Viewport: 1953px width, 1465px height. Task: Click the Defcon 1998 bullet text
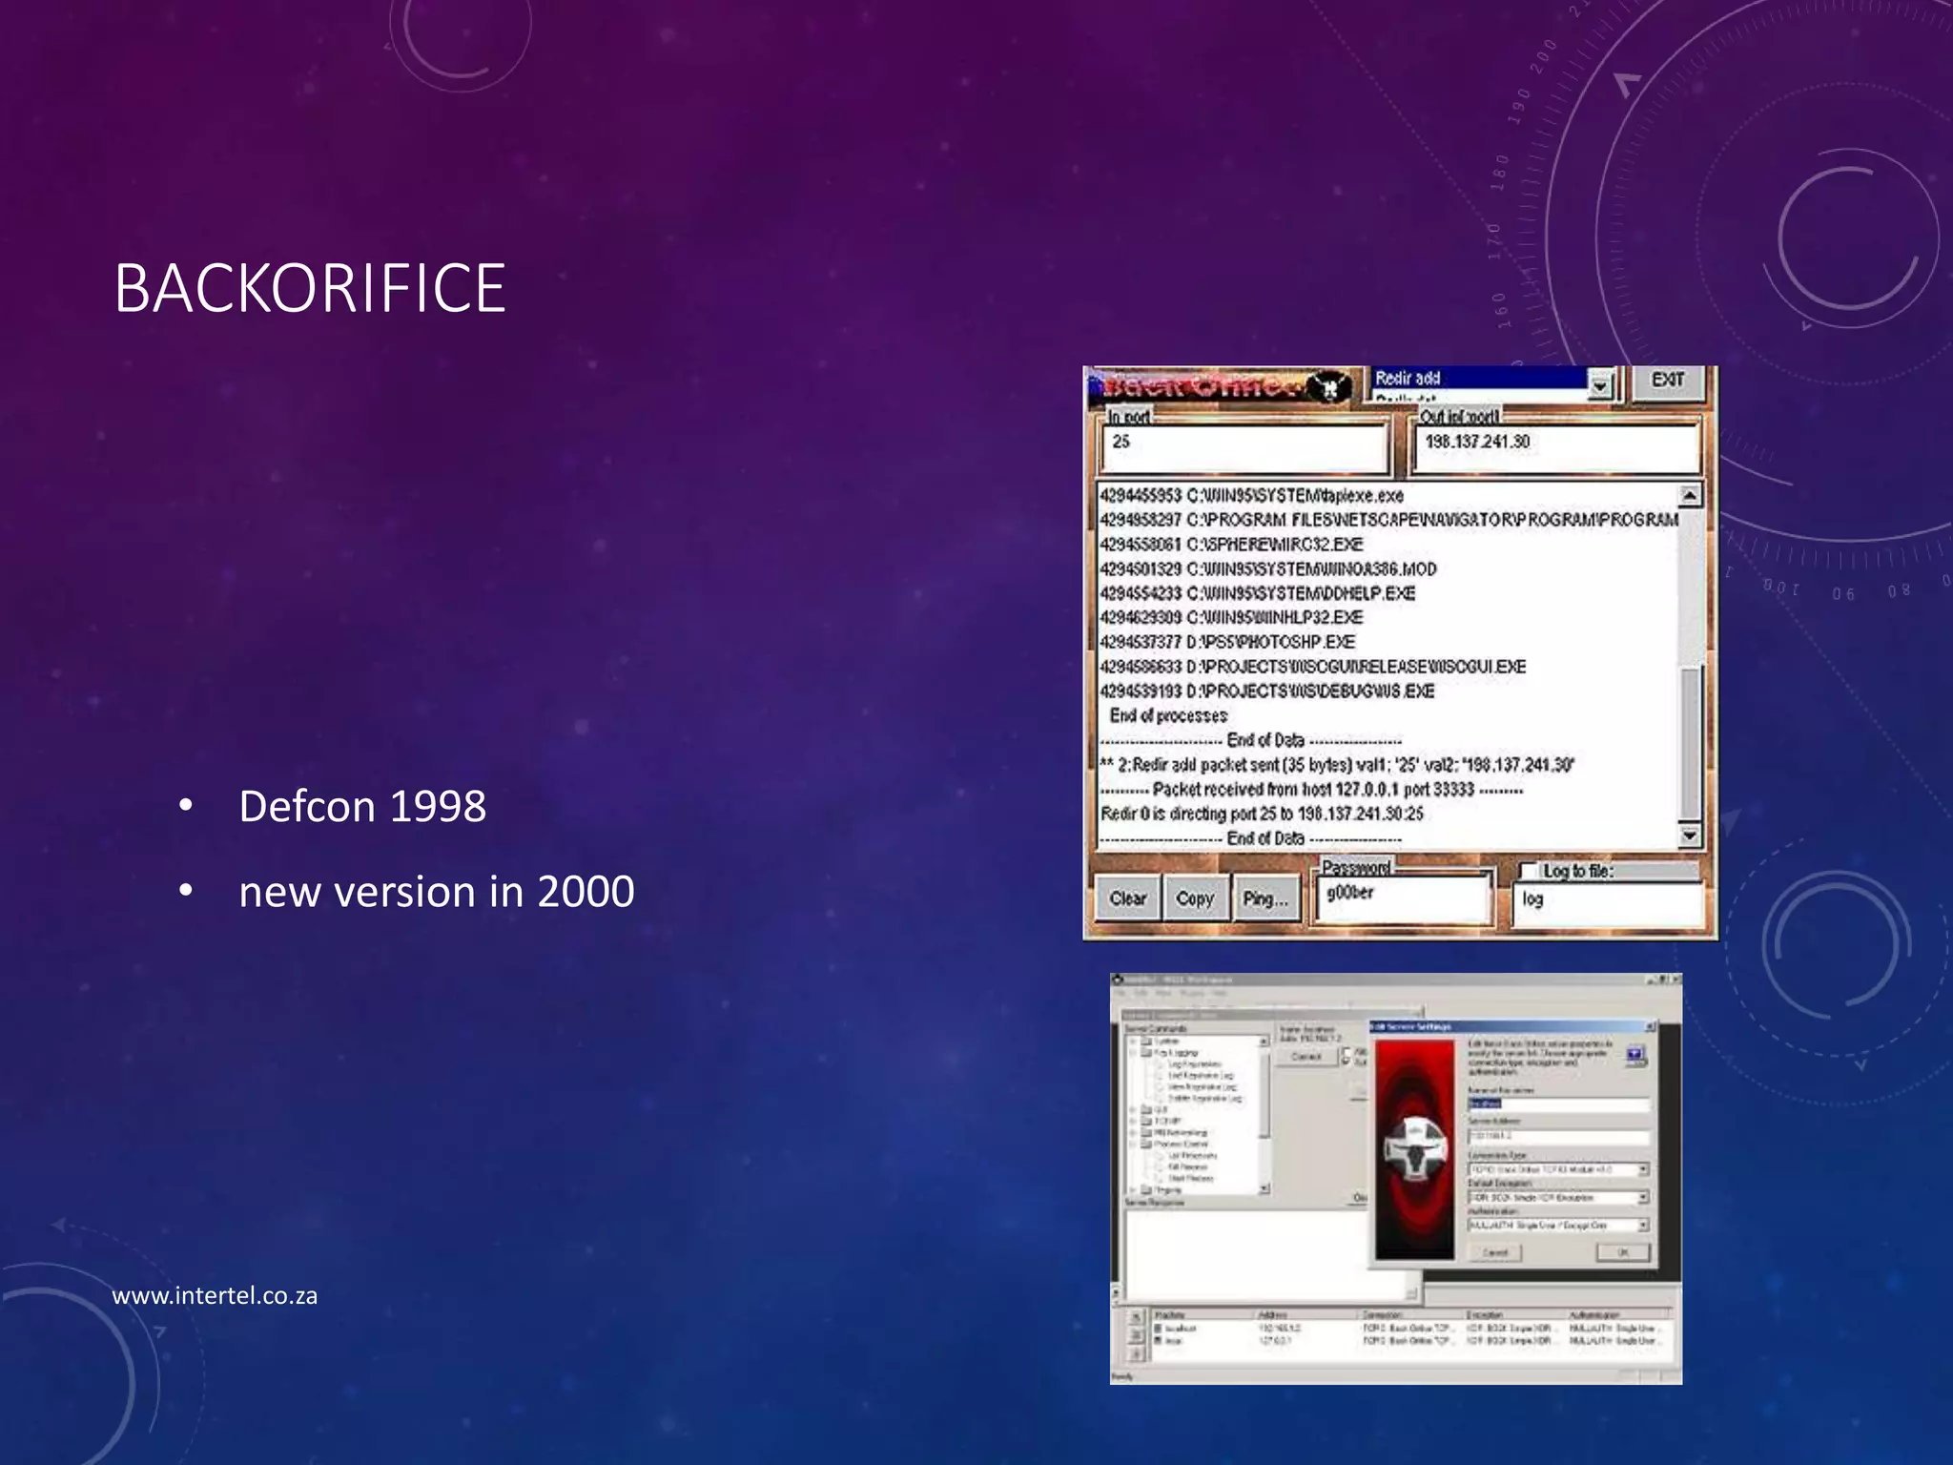[x=362, y=806]
